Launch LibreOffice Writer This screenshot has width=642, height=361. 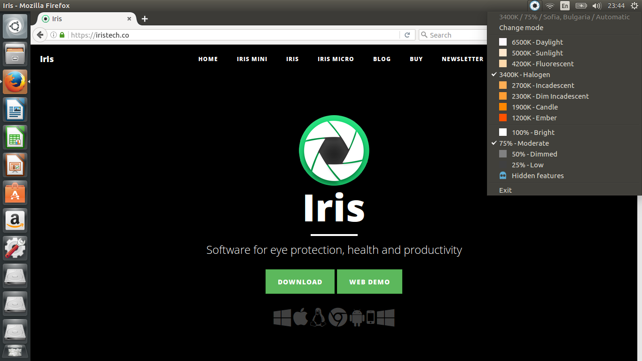click(x=15, y=110)
